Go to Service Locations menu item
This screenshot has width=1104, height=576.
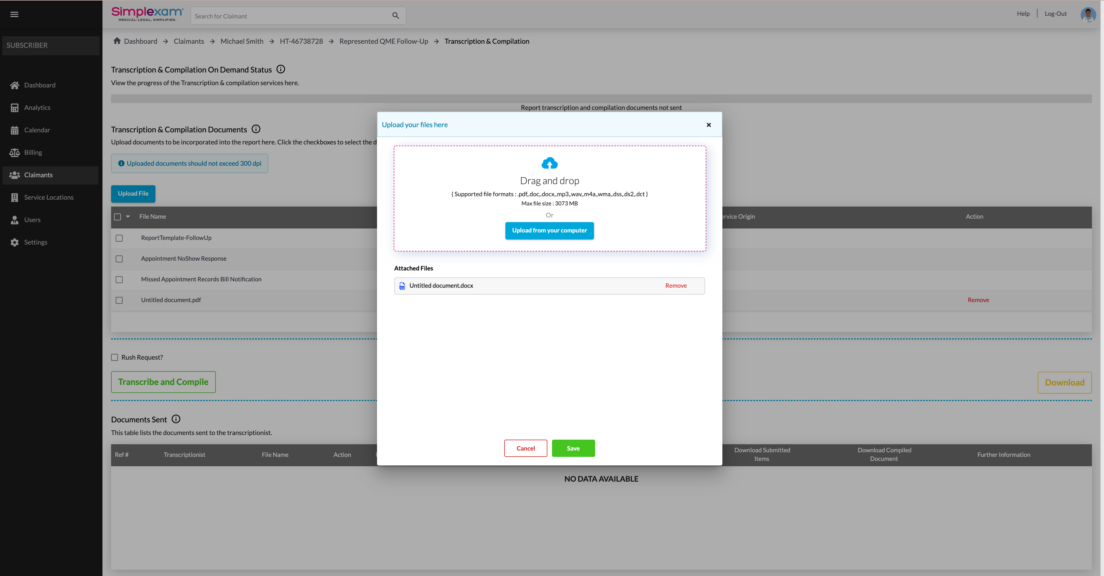click(x=48, y=198)
